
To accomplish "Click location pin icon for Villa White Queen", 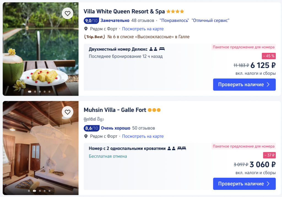I will coord(86,29).
